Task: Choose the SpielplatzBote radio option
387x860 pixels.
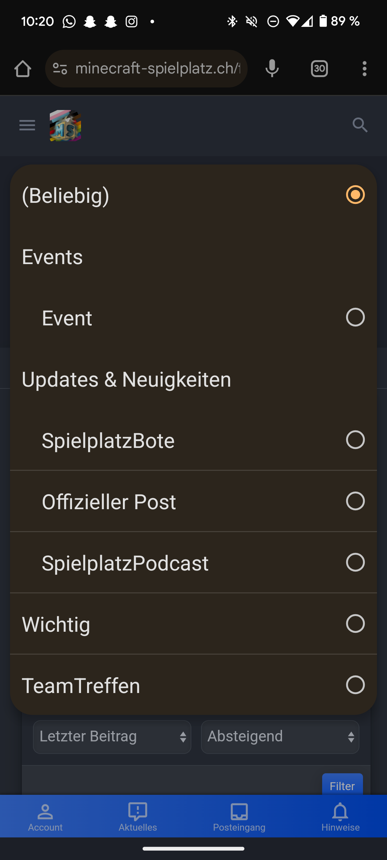Action: [x=355, y=440]
